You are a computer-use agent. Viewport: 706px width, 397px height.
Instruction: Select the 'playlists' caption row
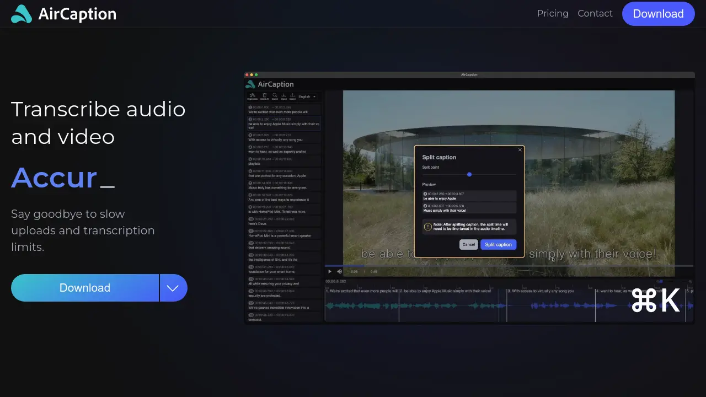(284, 162)
